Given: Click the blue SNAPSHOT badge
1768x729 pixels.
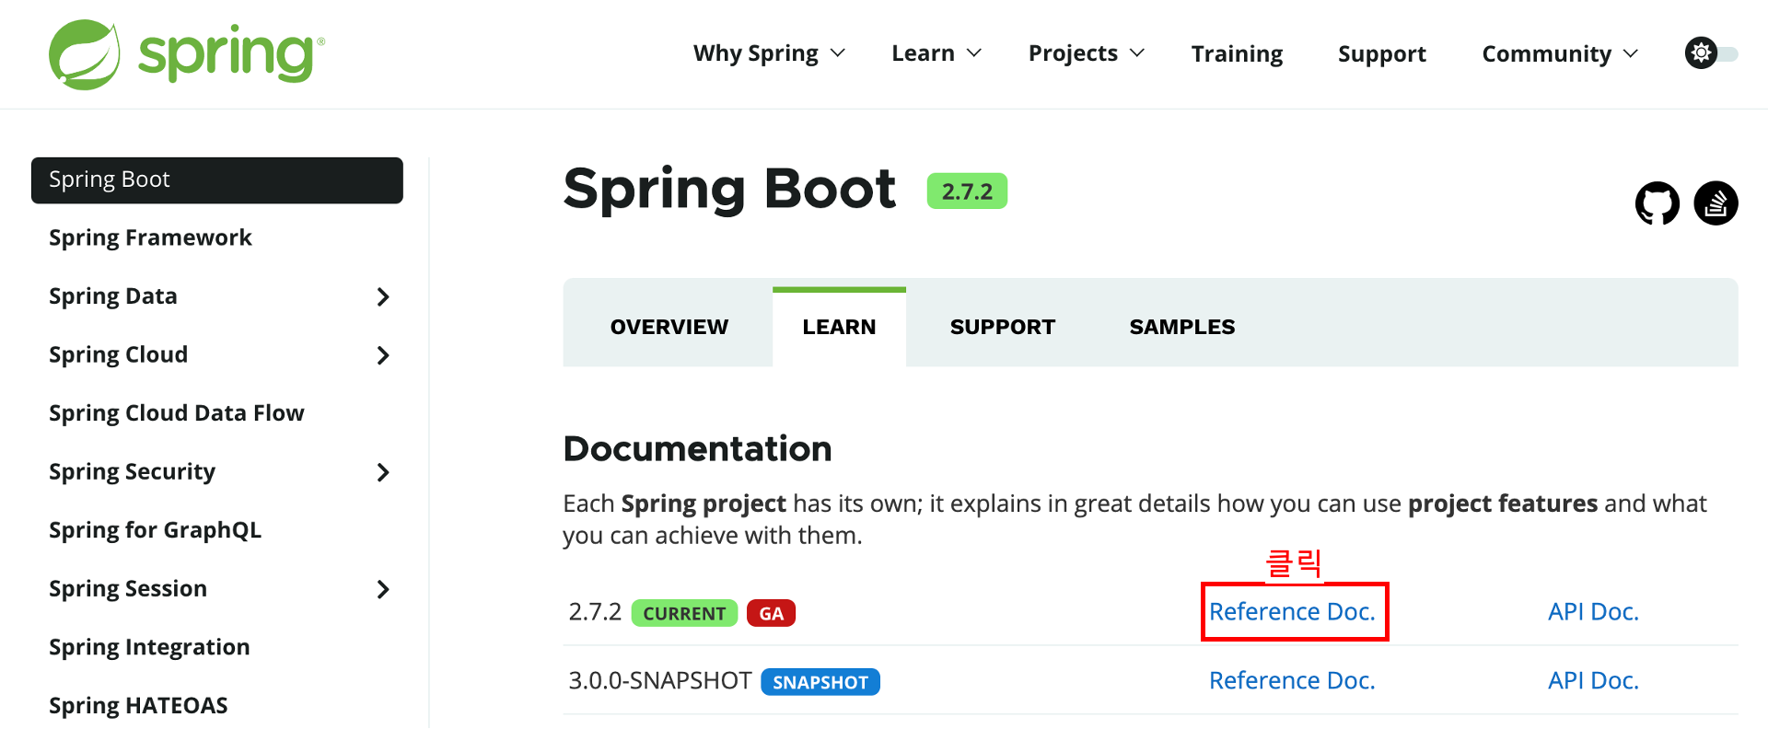Looking at the screenshot, I should point(820,682).
